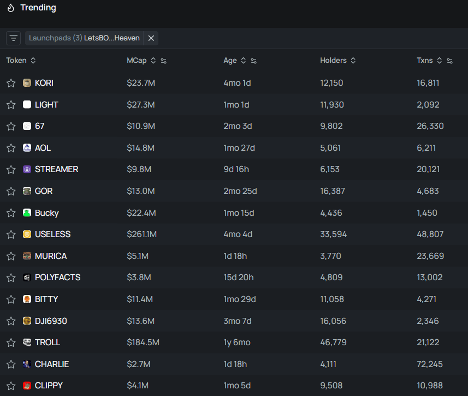Screen dimensions: 468x396
Task: Open Txns column options icon
Action: pos(449,61)
